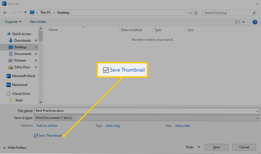Sort files by Name column

tap(53, 30)
